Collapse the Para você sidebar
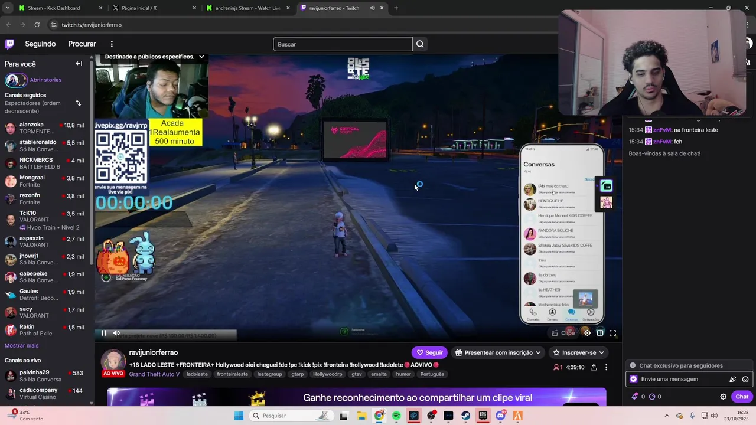 tap(79, 64)
